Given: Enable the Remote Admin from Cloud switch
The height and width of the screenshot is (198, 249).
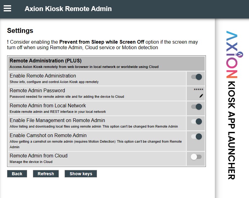Looking at the screenshot, I should point(196,157).
